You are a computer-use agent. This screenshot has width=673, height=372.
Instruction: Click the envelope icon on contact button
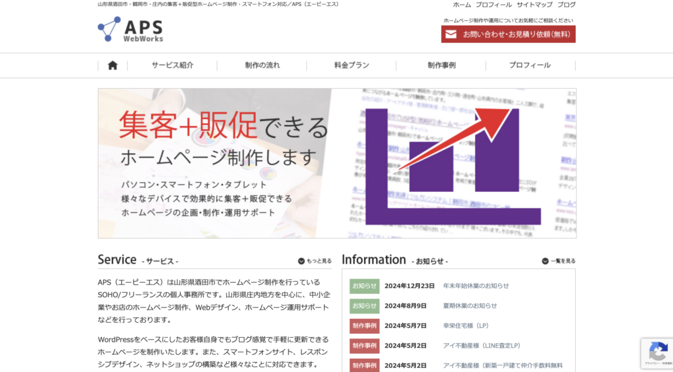click(451, 34)
